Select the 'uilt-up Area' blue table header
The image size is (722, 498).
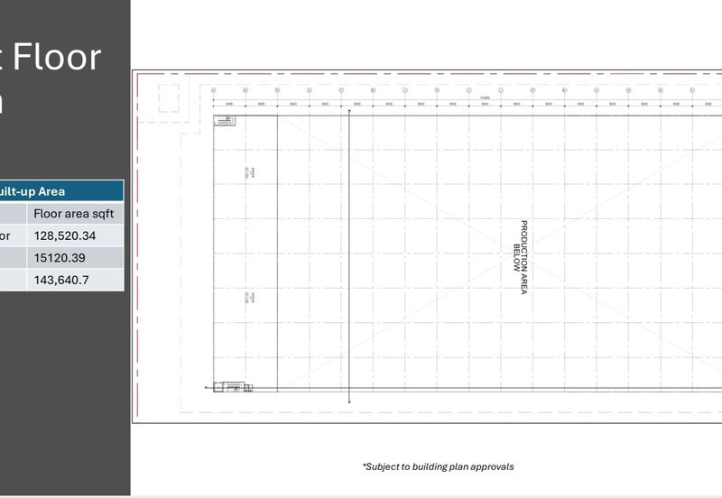61,191
